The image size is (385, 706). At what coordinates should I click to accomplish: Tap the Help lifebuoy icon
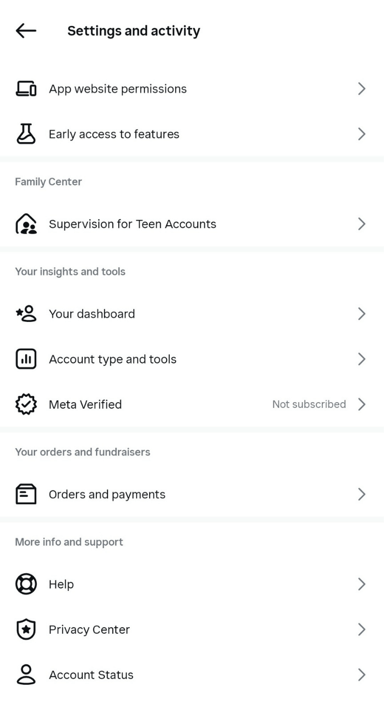(26, 584)
